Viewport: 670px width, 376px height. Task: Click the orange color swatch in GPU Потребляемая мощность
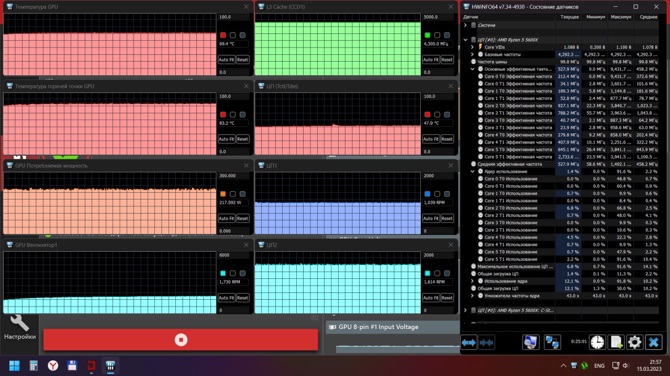(x=222, y=194)
